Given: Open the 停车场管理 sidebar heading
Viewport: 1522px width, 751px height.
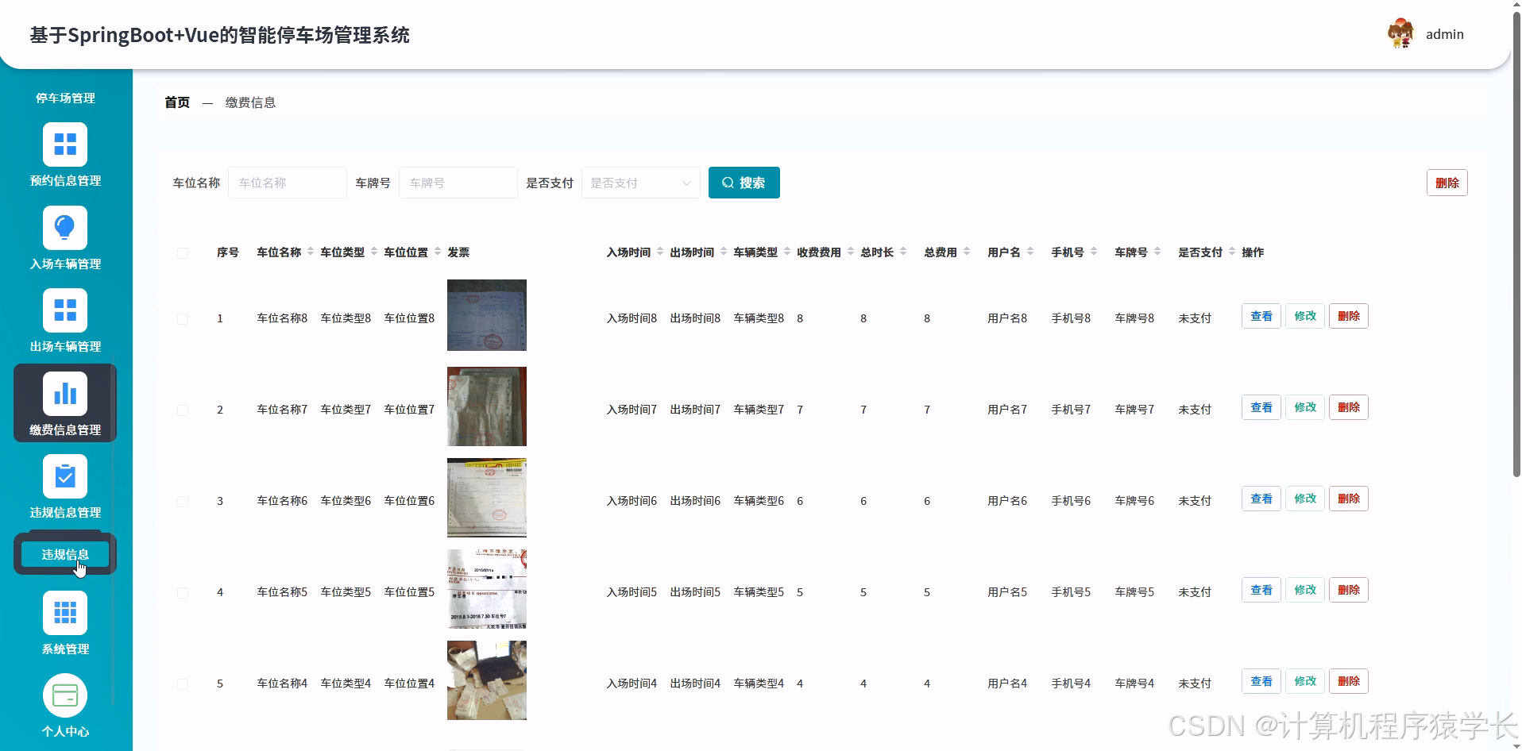Looking at the screenshot, I should click(65, 98).
